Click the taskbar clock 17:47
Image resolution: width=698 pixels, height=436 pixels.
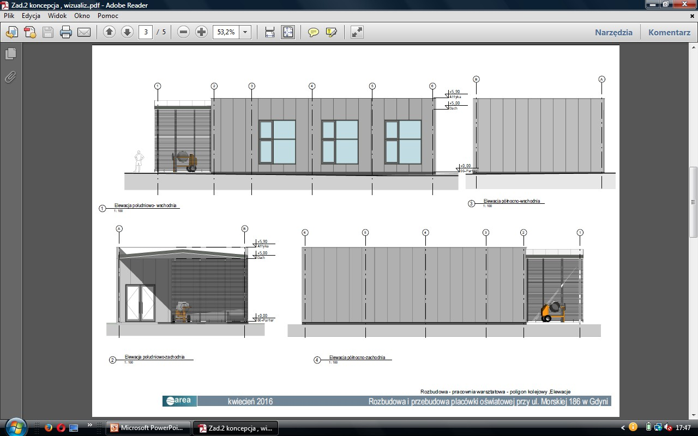pos(683,428)
